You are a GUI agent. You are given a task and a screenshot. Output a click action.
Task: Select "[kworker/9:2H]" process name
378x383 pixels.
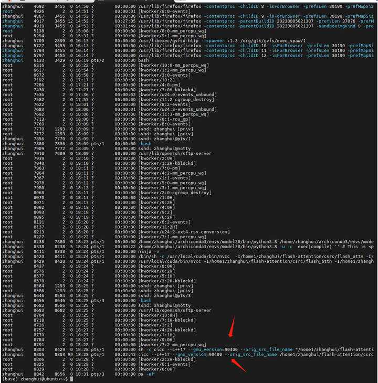[156, 203]
